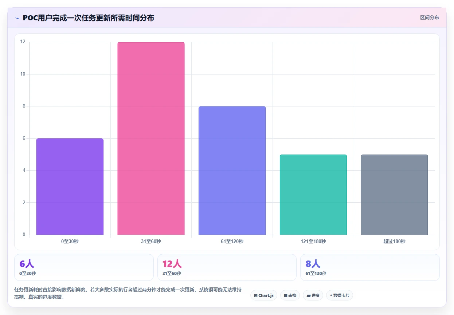Screen dimensions: 454x315
Task: Click the y-axis value 0
Action: coord(24,234)
